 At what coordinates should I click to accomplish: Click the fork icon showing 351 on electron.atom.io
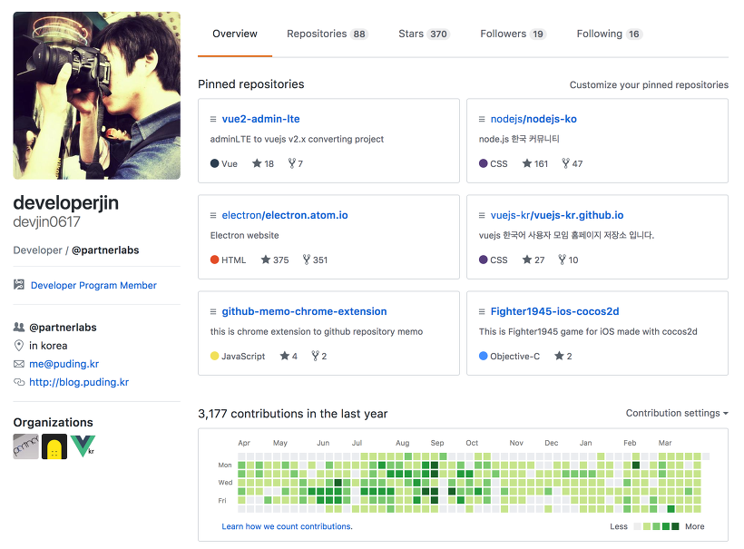307,260
